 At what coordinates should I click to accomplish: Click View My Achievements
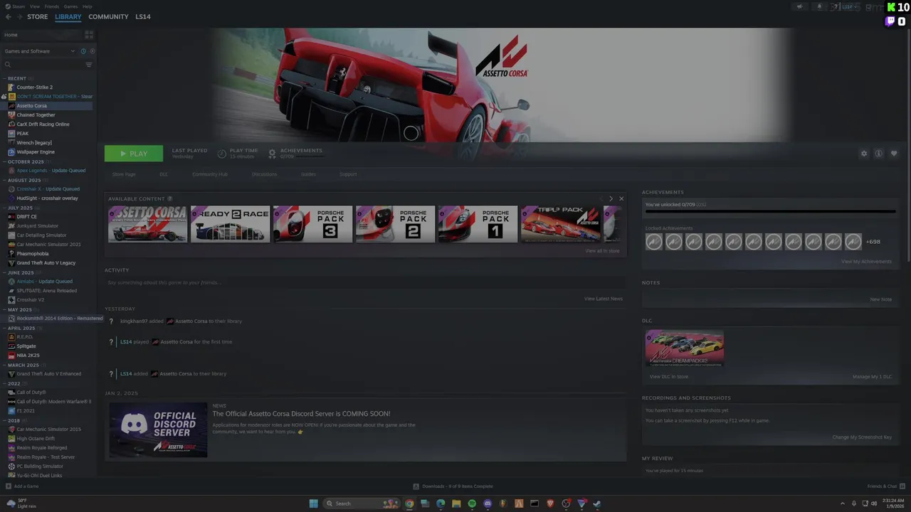[866, 262]
